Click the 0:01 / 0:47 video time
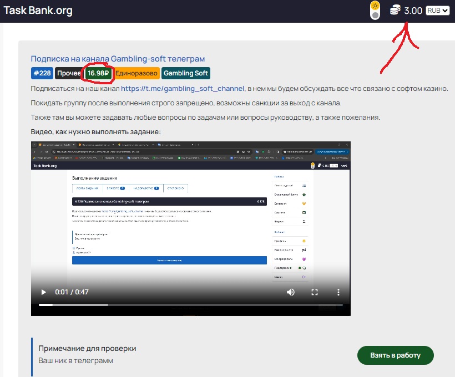This screenshot has width=455, height=377. [72, 292]
